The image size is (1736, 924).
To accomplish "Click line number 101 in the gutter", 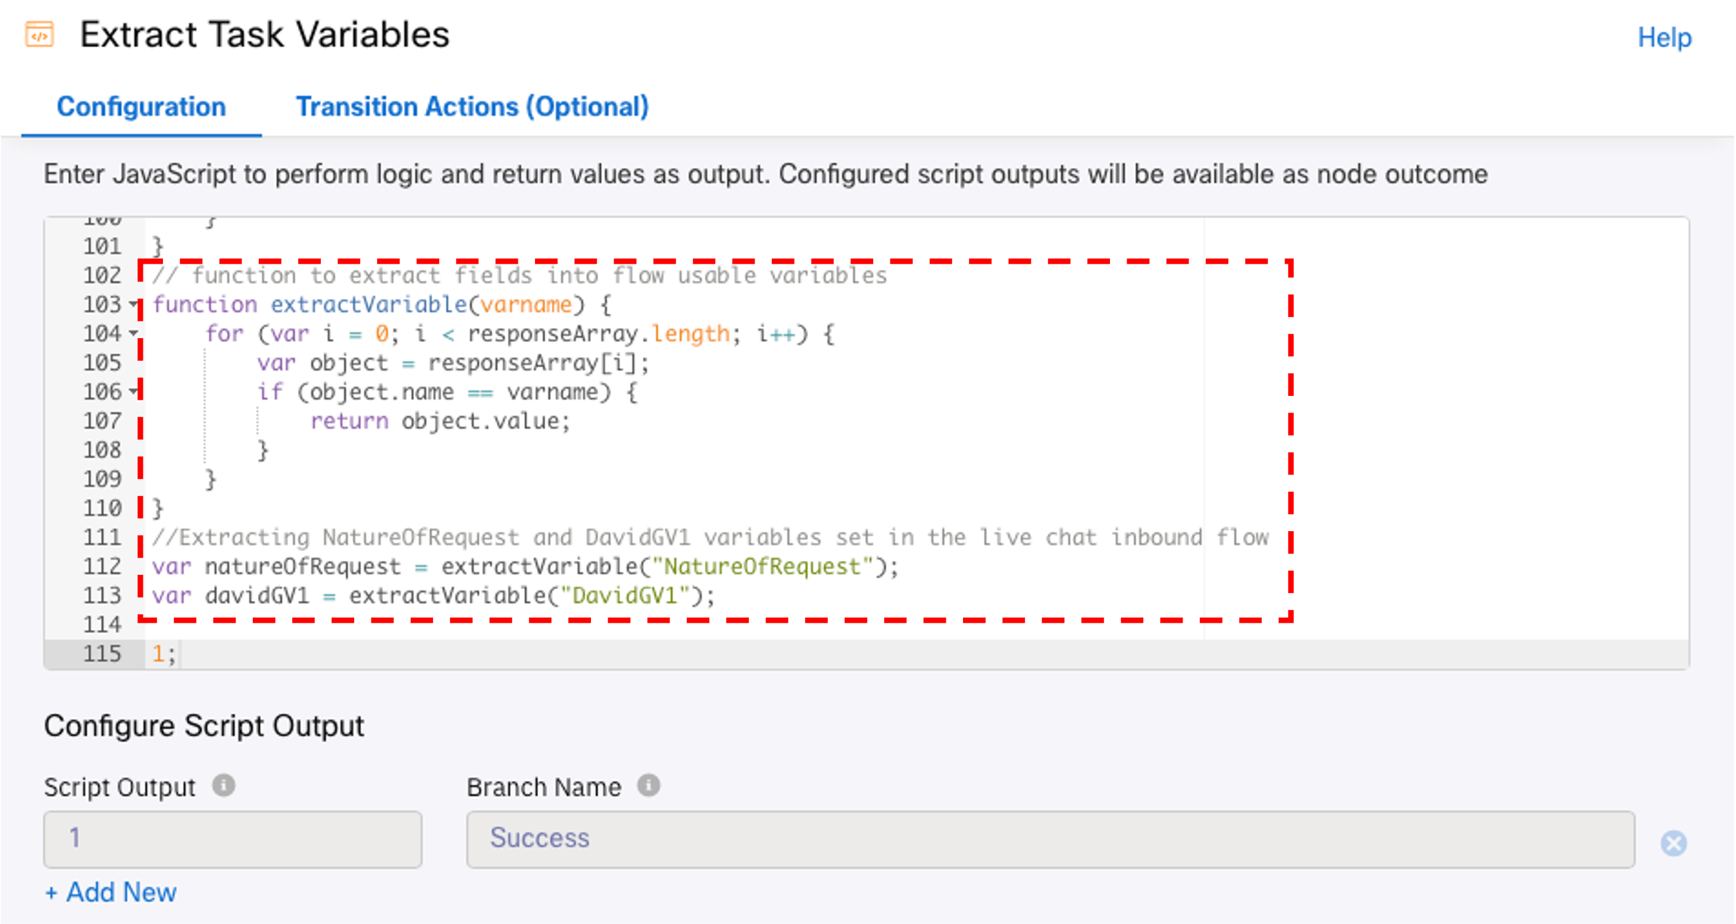I will click(101, 246).
